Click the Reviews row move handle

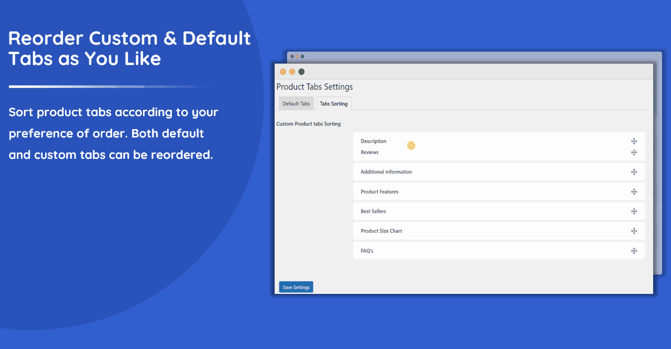[x=634, y=152]
